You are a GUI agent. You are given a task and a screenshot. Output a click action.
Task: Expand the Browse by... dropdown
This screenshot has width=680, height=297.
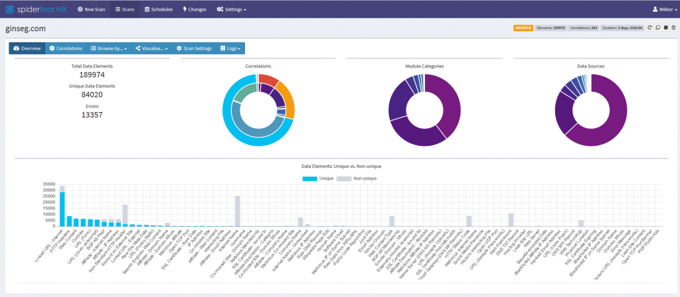pos(108,48)
